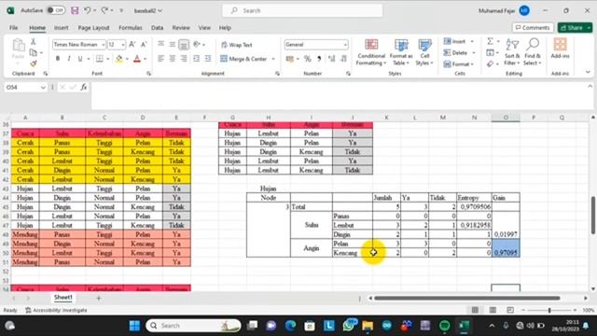The image size is (597, 336).
Task: Switch to Page Break Preview view
Action: click(x=510, y=310)
